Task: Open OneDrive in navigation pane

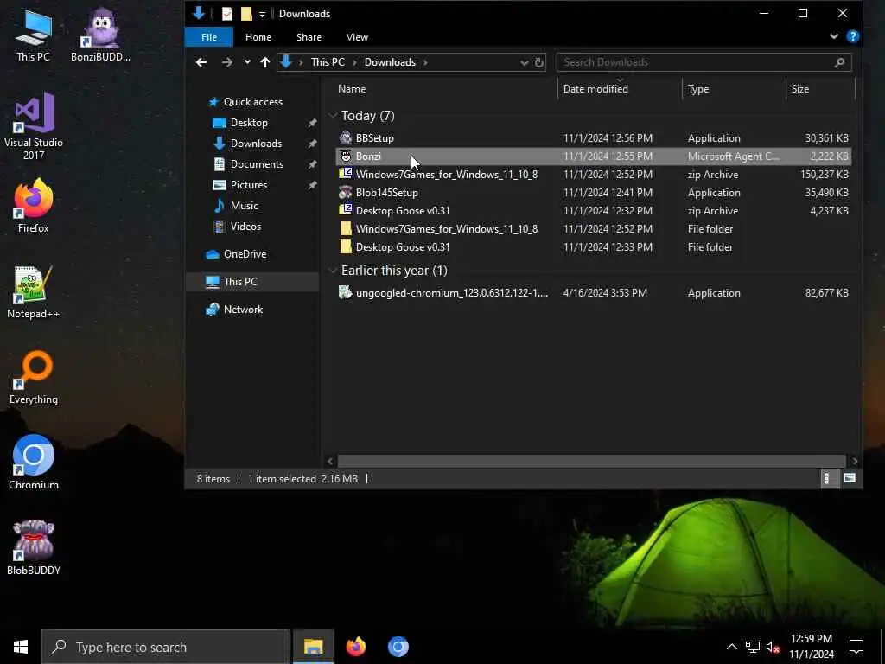Action: [245, 254]
